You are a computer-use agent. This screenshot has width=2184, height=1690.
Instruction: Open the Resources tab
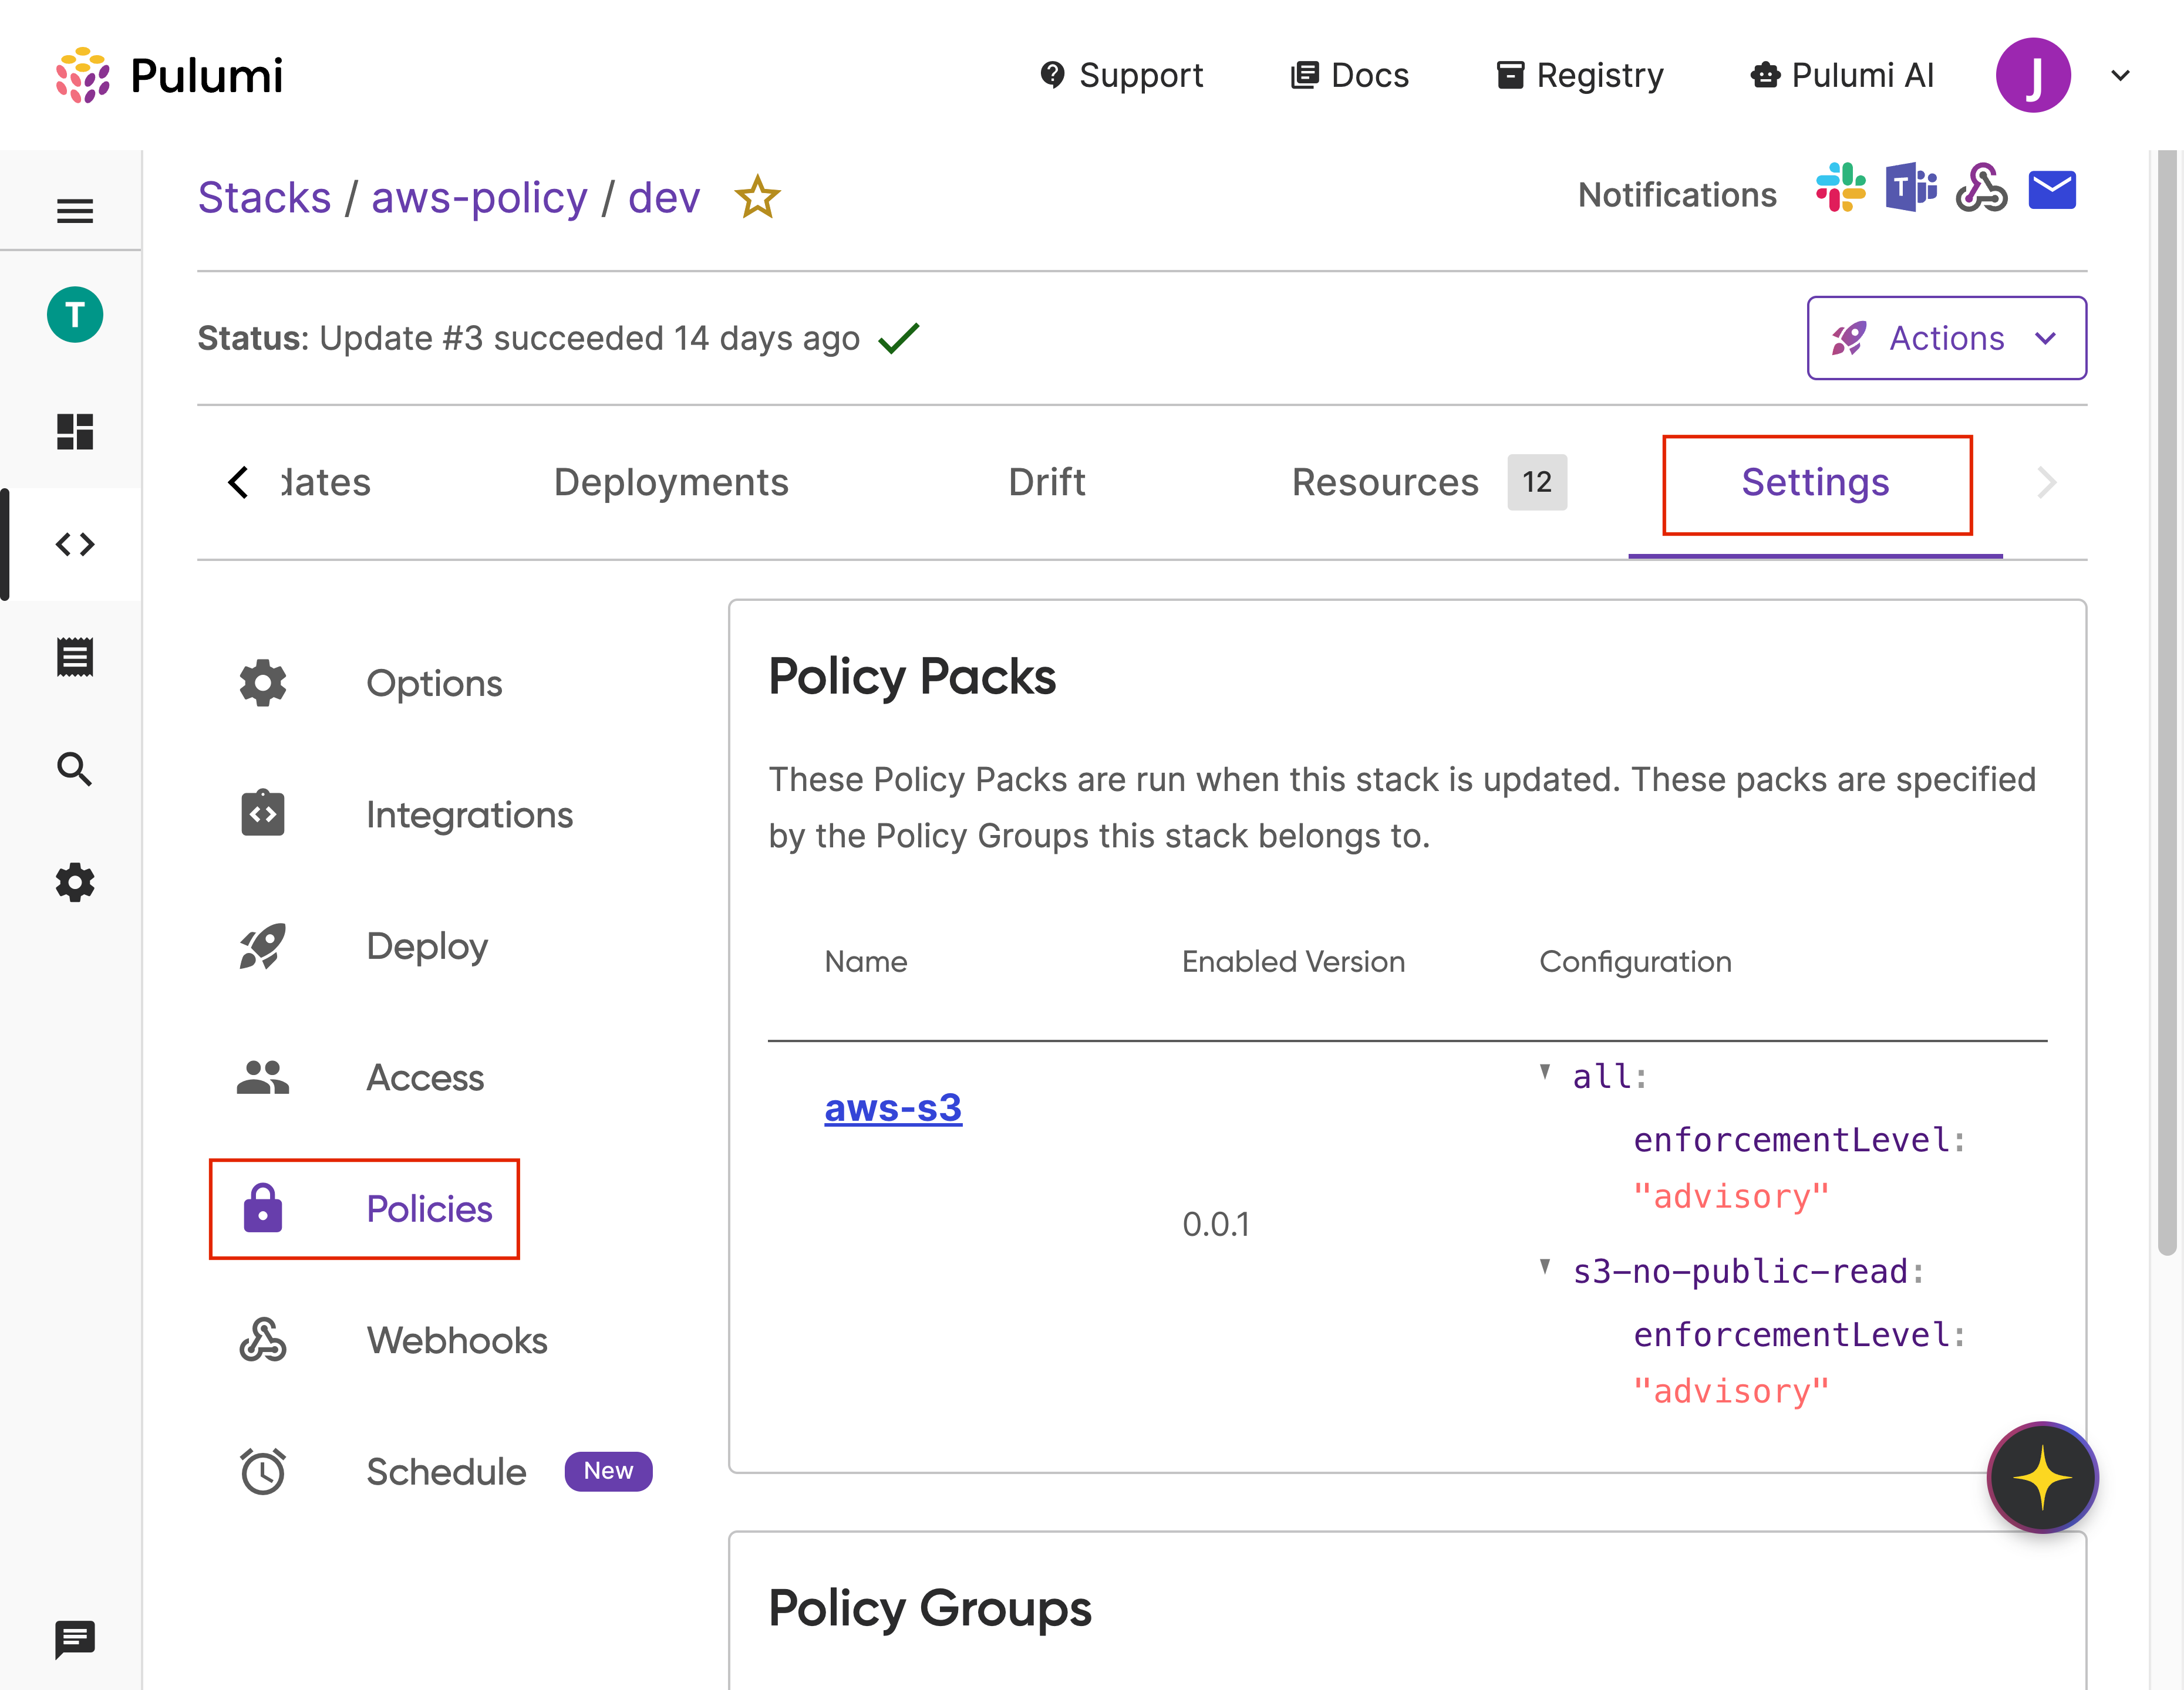[x=1385, y=482]
